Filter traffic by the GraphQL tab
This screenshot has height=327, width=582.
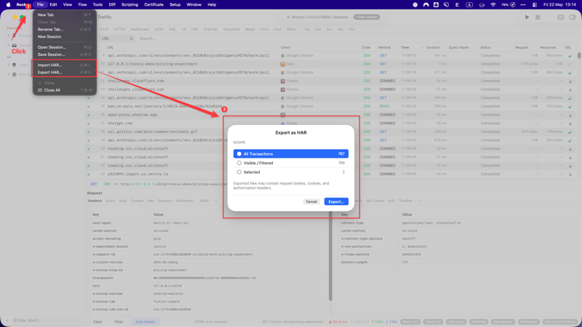coord(210,29)
